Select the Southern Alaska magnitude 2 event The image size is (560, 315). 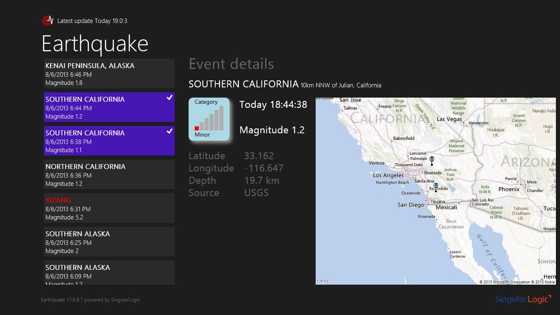click(x=109, y=242)
